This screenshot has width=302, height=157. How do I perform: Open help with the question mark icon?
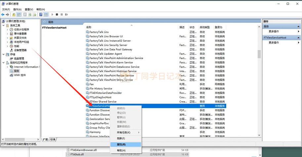[x=41, y=15]
